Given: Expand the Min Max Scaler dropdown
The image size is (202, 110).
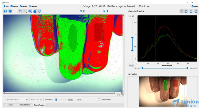Looking at the screenshot, I should pyautogui.click(x=36, y=100).
